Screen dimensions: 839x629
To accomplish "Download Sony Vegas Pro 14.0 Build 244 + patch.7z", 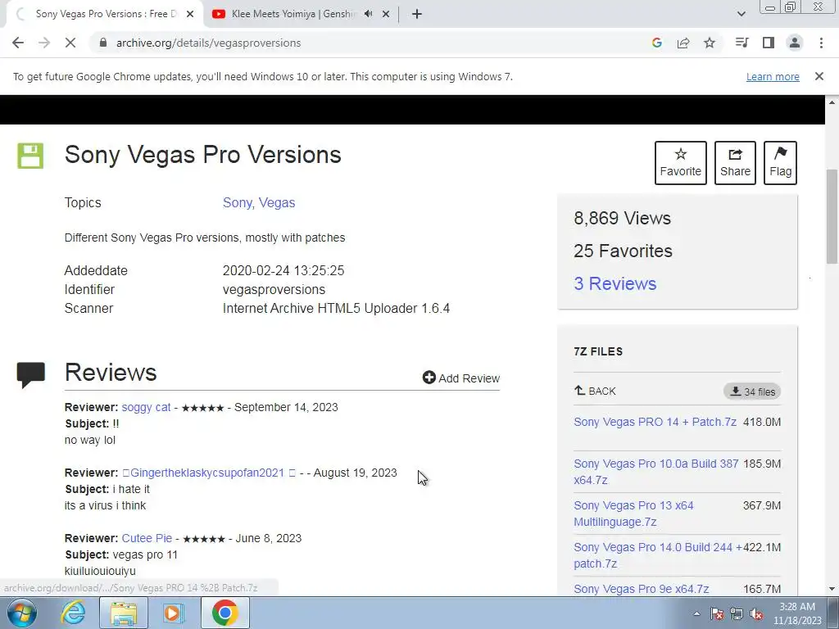I will (x=658, y=555).
